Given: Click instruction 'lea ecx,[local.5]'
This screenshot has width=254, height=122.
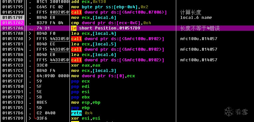Looking at the screenshot, I should pos(94,44).
